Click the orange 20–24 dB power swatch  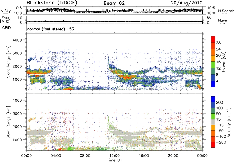click(x=213, y=52)
